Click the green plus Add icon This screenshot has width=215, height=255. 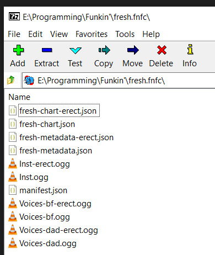point(18,50)
